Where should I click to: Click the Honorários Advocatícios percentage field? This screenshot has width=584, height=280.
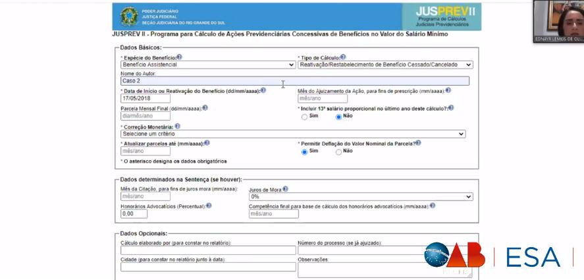pos(134,214)
